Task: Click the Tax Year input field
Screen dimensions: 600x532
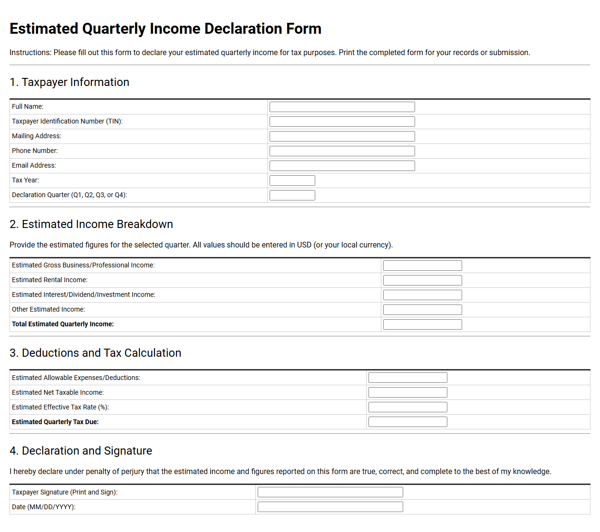Action: tap(292, 180)
